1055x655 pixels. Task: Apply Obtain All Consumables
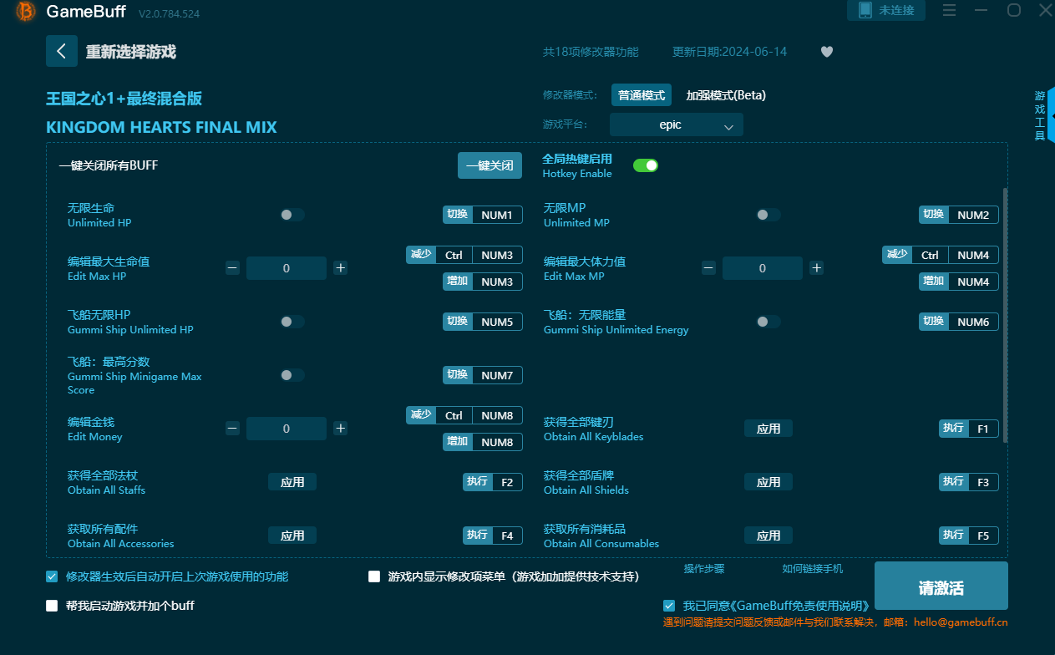click(x=768, y=536)
